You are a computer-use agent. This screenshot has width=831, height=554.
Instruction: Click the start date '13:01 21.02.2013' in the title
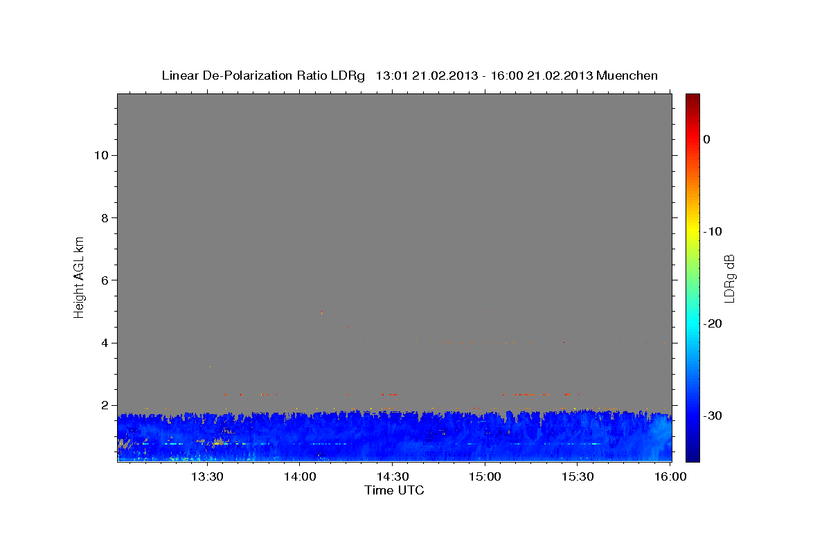pyautogui.click(x=427, y=75)
